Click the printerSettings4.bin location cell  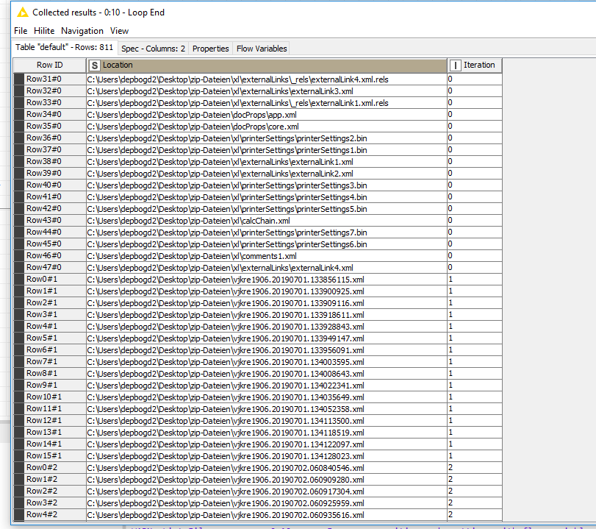[x=267, y=196]
